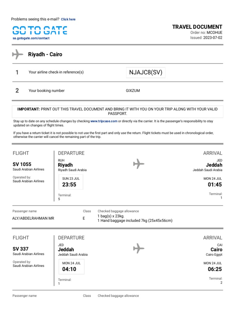Click the TRAVEL DOCUMENT heading
Image resolution: width=237 pixels, height=316 pixels.
[x=197, y=27]
